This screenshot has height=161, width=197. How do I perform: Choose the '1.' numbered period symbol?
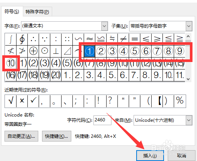click(67, 75)
